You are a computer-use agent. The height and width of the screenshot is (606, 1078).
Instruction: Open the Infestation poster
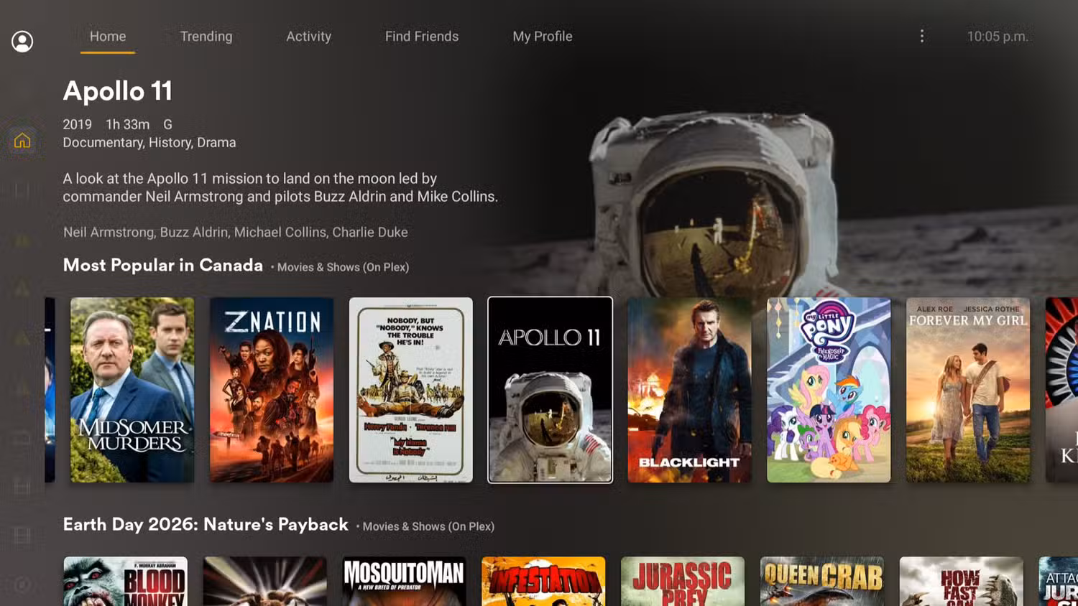tap(544, 582)
